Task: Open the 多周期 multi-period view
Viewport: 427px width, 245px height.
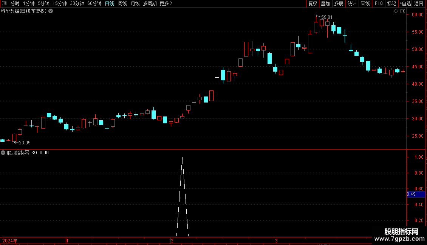Action: pos(150,3)
